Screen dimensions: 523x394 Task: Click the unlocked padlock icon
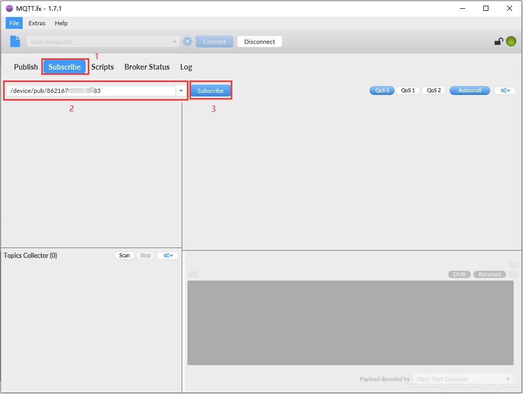click(x=499, y=42)
